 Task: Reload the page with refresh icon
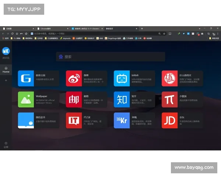click(x=12, y=34)
